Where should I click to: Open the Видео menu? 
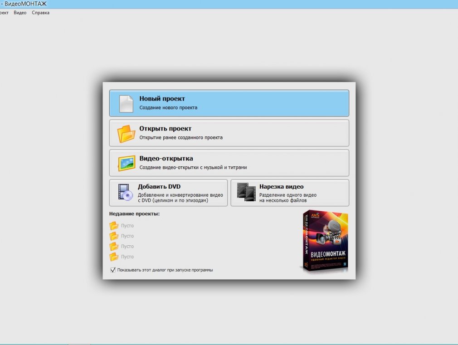(20, 13)
